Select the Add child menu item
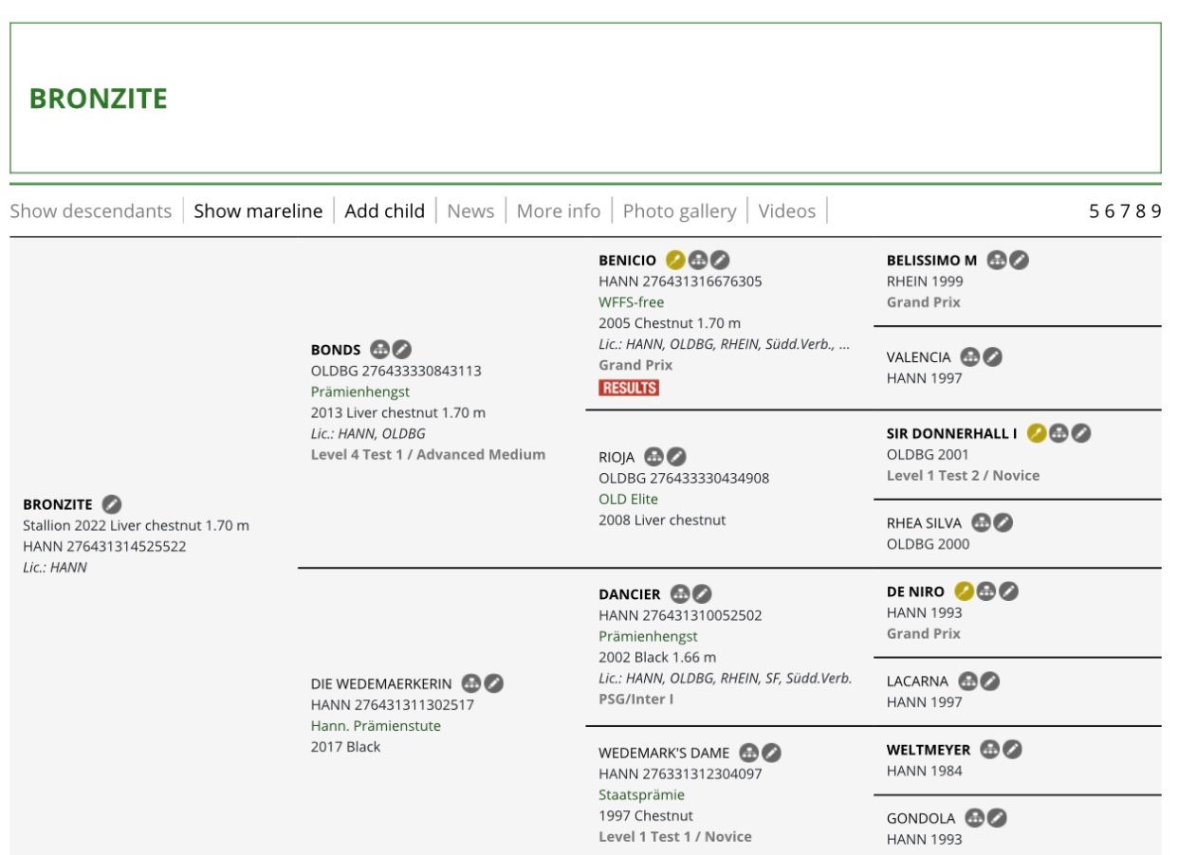The image size is (1178, 855). (x=384, y=210)
